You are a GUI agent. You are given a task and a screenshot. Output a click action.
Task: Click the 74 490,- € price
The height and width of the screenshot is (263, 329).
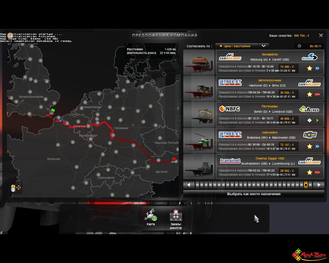click(x=287, y=67)
